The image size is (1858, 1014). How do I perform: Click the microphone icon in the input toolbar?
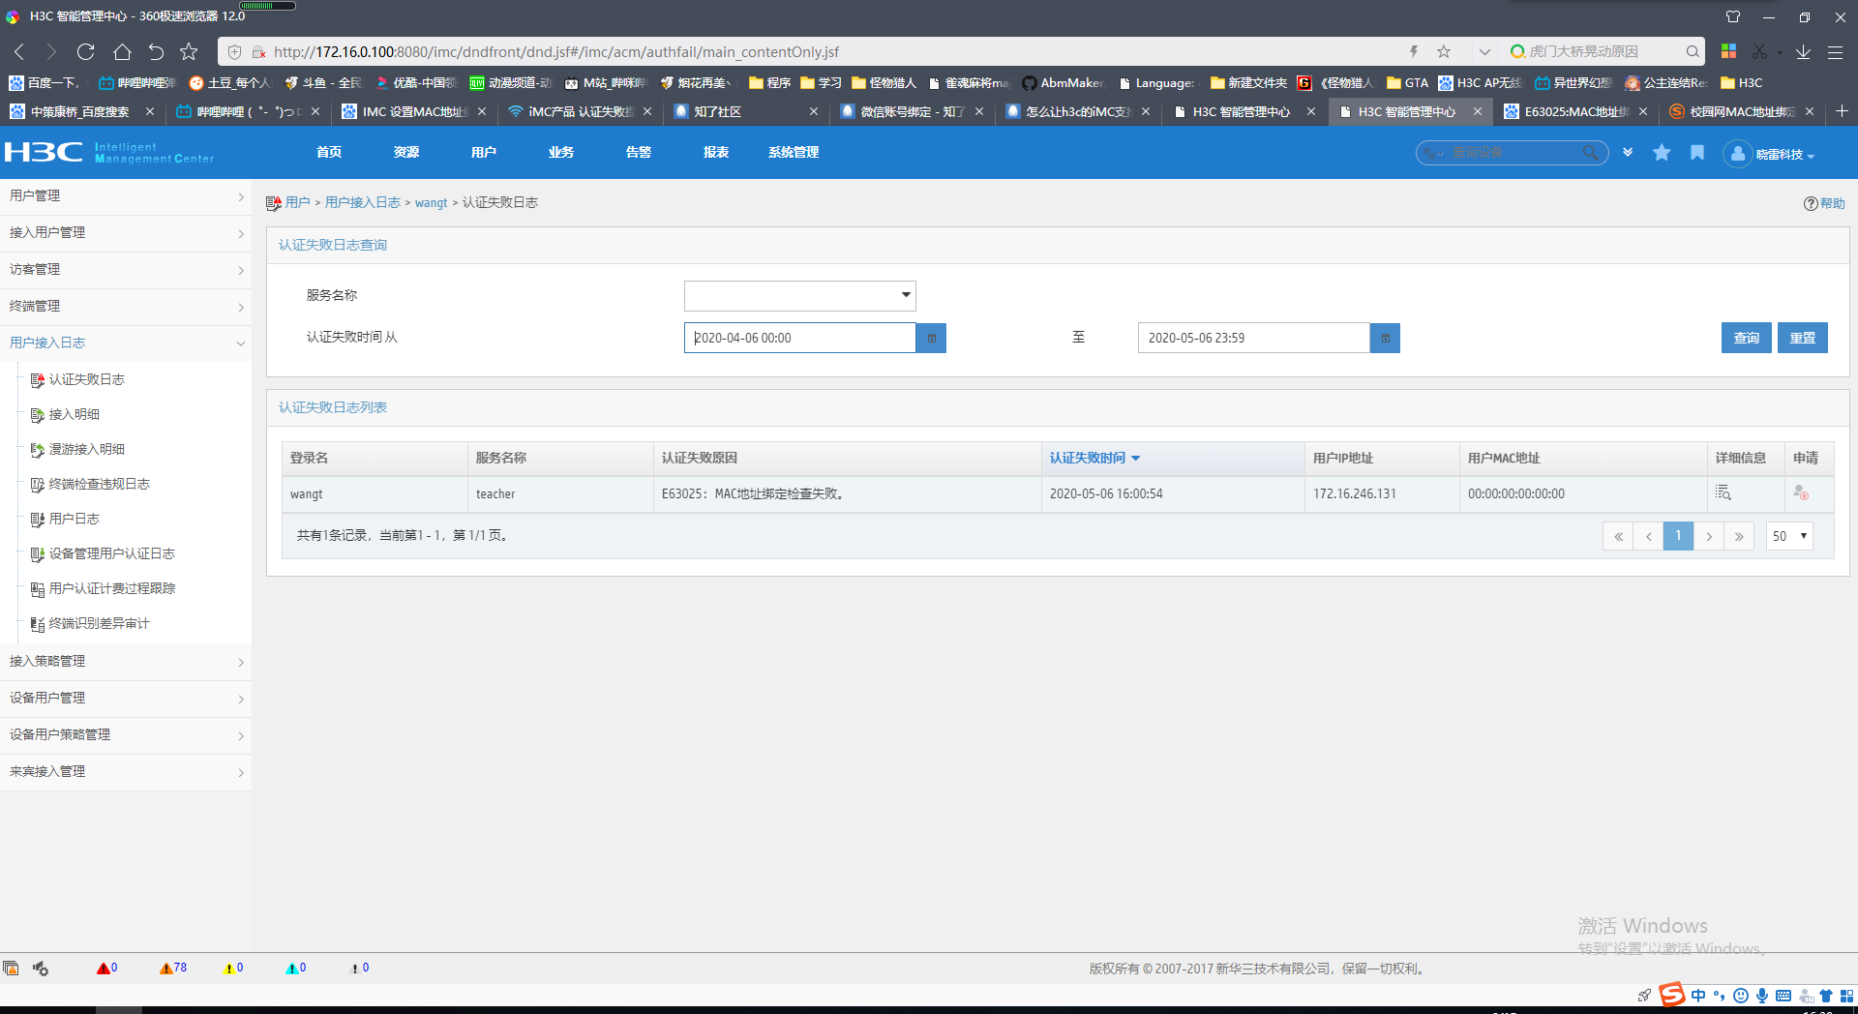point(1762,996)
